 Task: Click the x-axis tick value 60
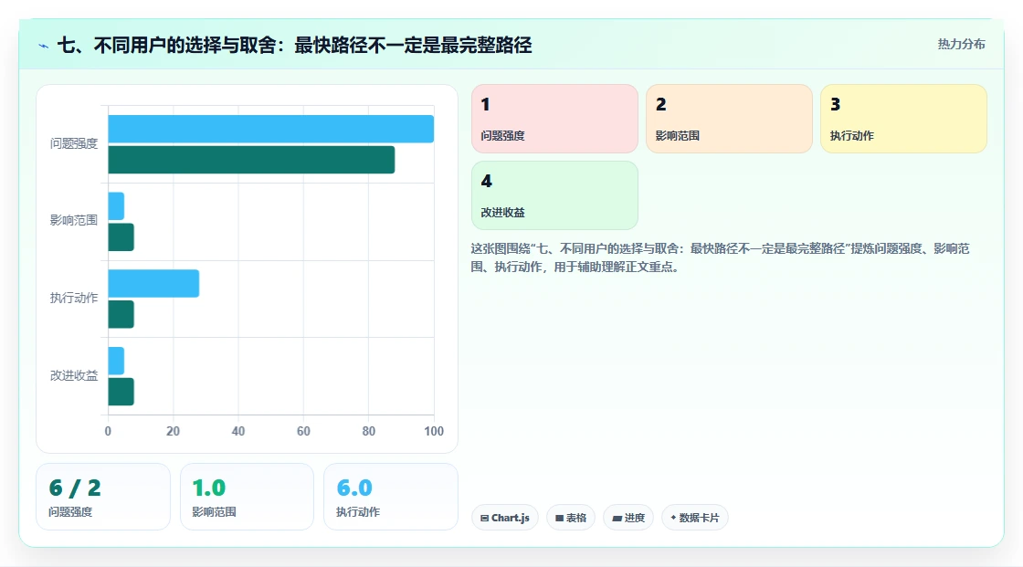[303, 431]
